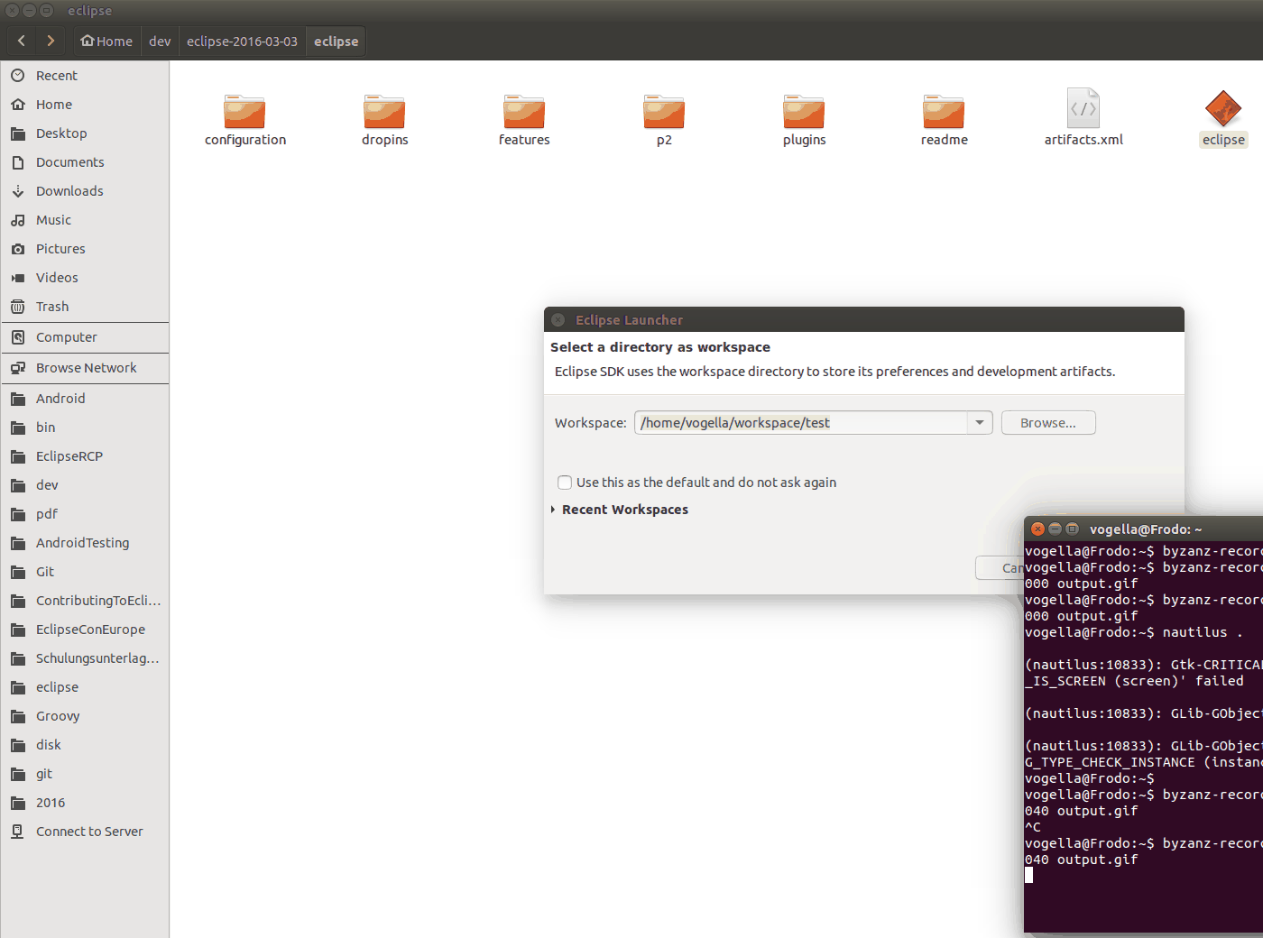1263x938 pixels.
Task: Open the eclipse bookmark in sidebar
Action: pos(85,687)
